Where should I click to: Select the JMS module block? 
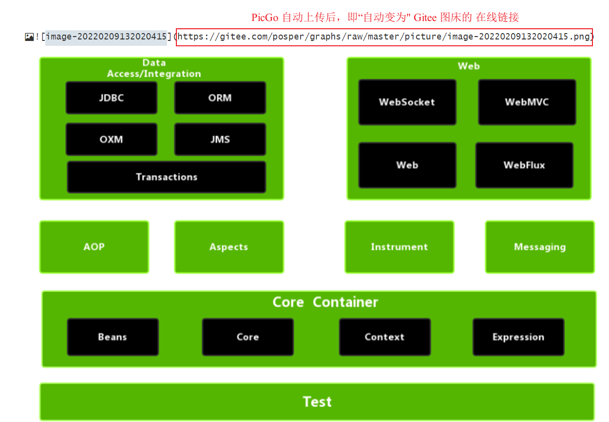220,139
